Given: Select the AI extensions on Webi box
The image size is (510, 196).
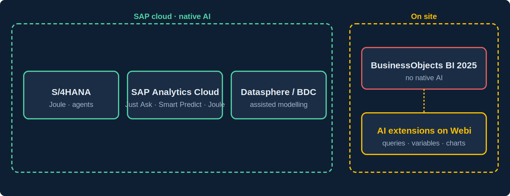Looking at the screenshot, I should point(424,134).
